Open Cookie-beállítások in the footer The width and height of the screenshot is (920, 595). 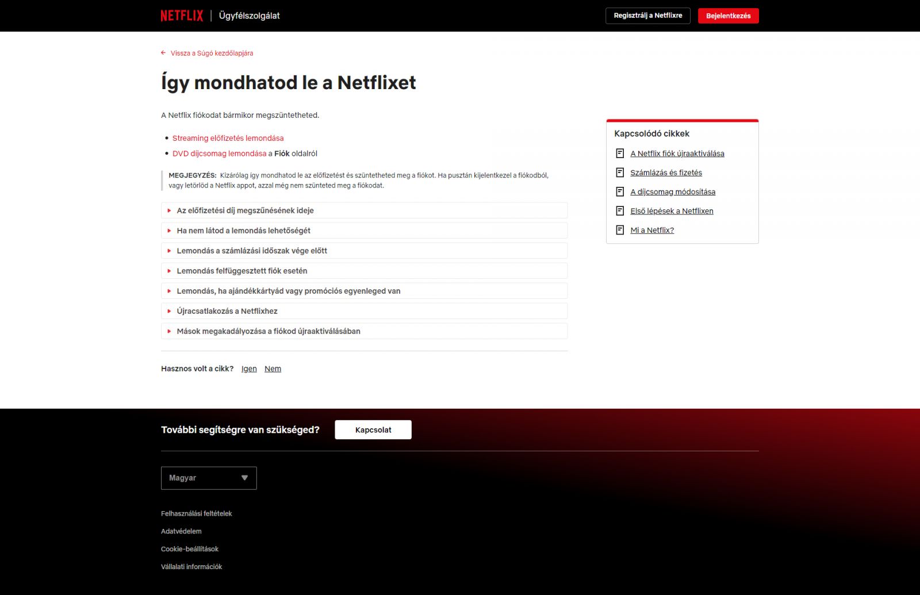(189, 549)
